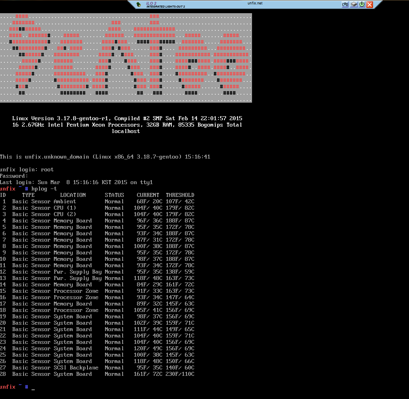Click the unfix.net title in the toolbar
This screenshot has width=409, height=399.
point(255,3)
